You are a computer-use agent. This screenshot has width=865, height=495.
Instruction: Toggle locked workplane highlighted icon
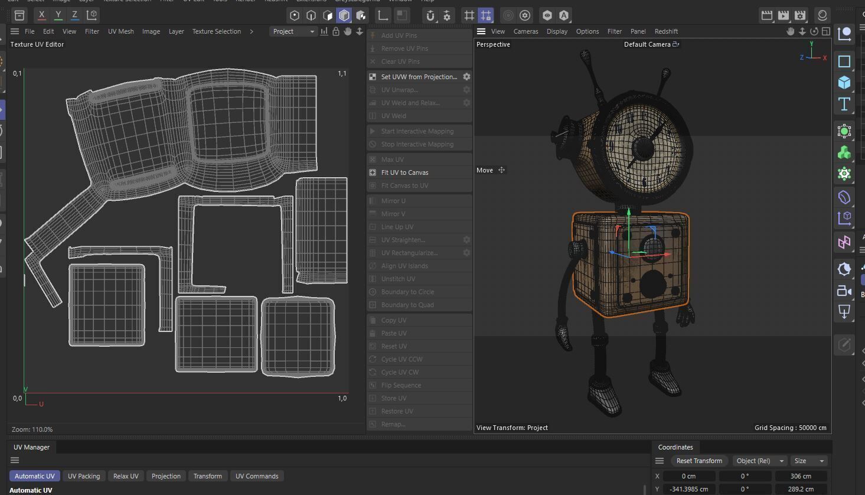pyautogui.click(x=486, y=15)
